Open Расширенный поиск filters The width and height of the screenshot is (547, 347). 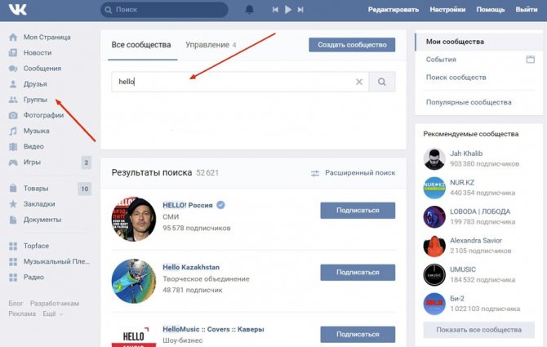(353, 172)
